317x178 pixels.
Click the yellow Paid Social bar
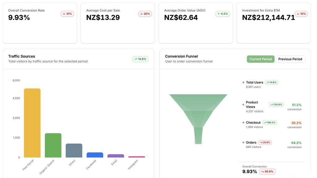pos(32,123)
